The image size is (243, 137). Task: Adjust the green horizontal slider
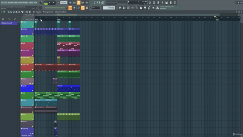(55, 8)
